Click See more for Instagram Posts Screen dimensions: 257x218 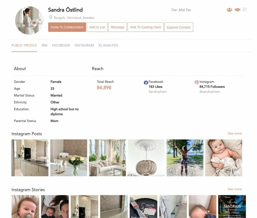(x=235, y=133)
